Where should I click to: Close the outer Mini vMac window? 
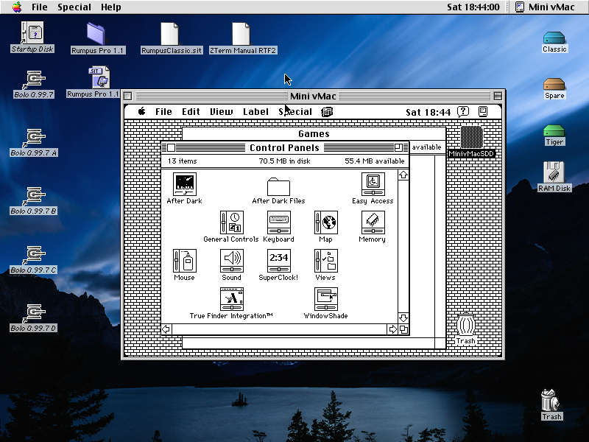tap(127, 97)
